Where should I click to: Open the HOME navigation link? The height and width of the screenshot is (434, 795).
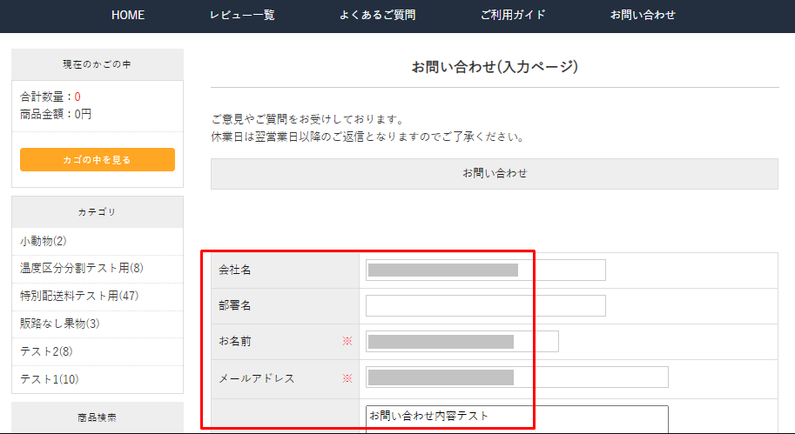point(128,15)
